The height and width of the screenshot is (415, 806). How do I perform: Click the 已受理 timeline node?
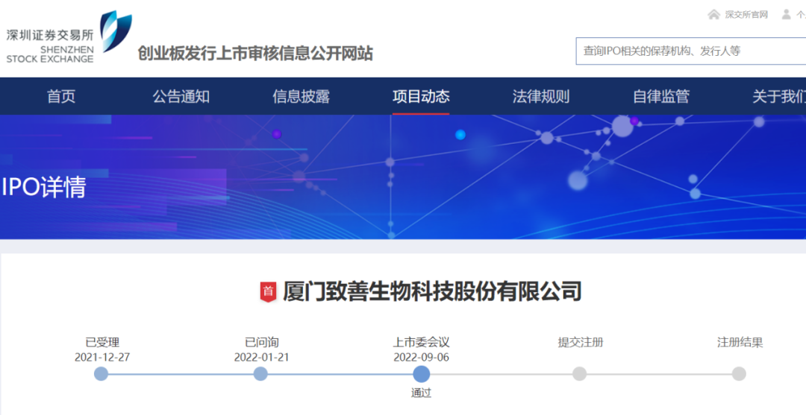101,374
